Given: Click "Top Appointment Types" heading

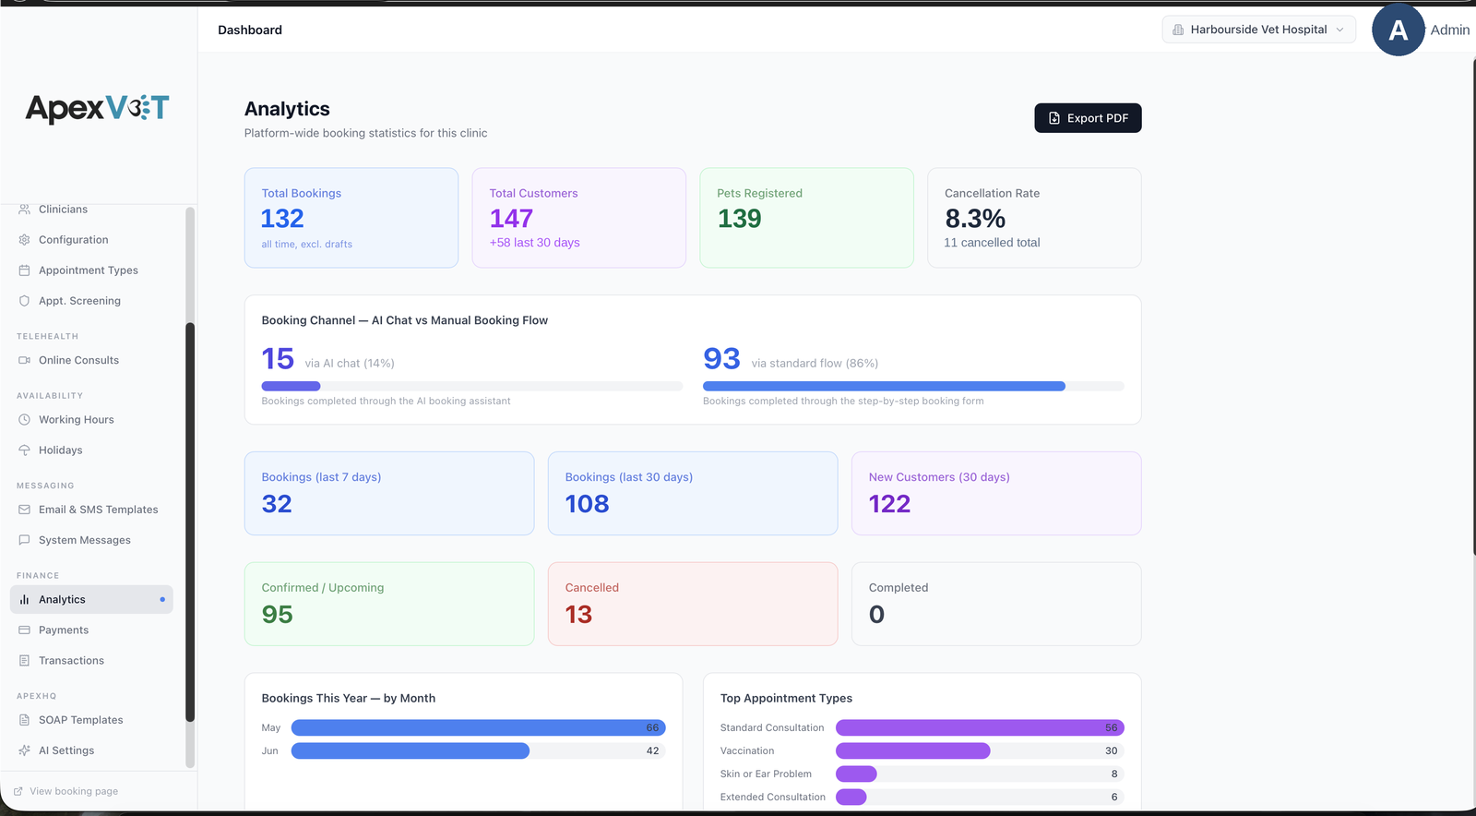Looking at the screenshot, I should (786, 699).
